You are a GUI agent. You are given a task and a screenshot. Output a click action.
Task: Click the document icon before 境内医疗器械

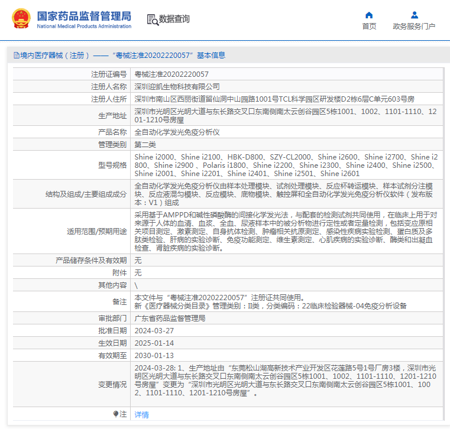[x=17, y=56]
